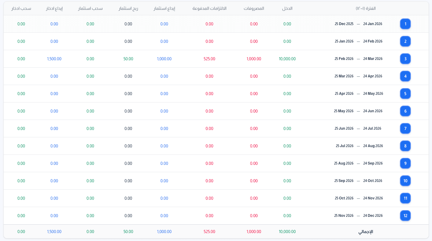
Task: Select the 24 Dec 2026 end date
Action: click(373, 216)
